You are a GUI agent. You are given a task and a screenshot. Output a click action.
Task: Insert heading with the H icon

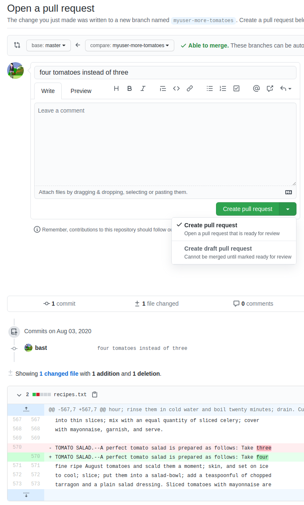116,88
